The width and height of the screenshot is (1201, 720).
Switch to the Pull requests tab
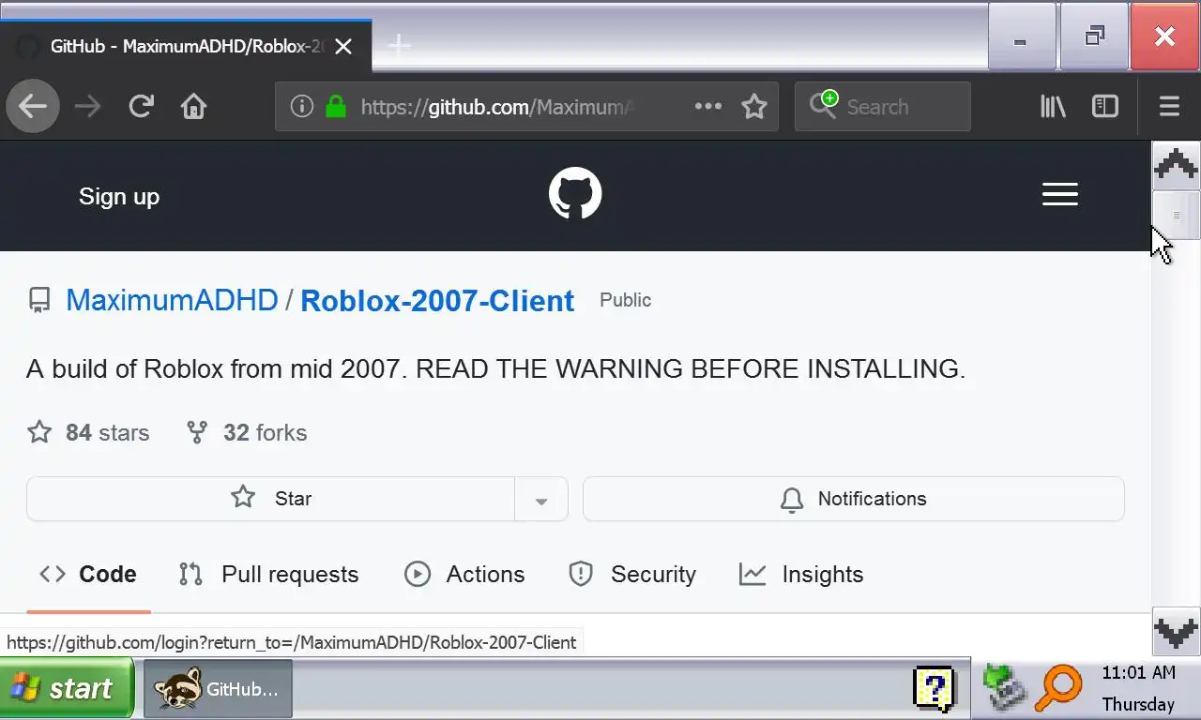pos(268,574)
